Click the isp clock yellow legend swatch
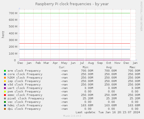 click(5, 81)
